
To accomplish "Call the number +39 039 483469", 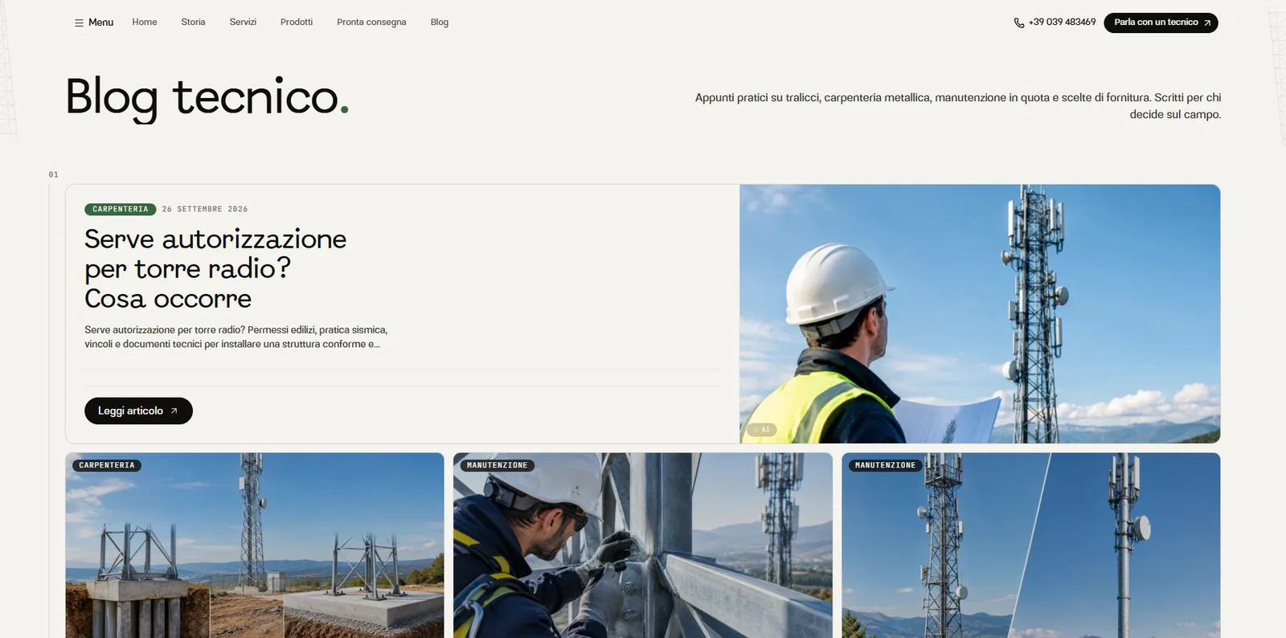I will click(1062, 22).
